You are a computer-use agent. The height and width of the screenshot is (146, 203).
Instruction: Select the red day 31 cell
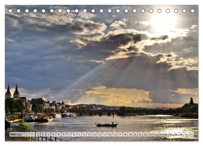(x=191, y=134)
